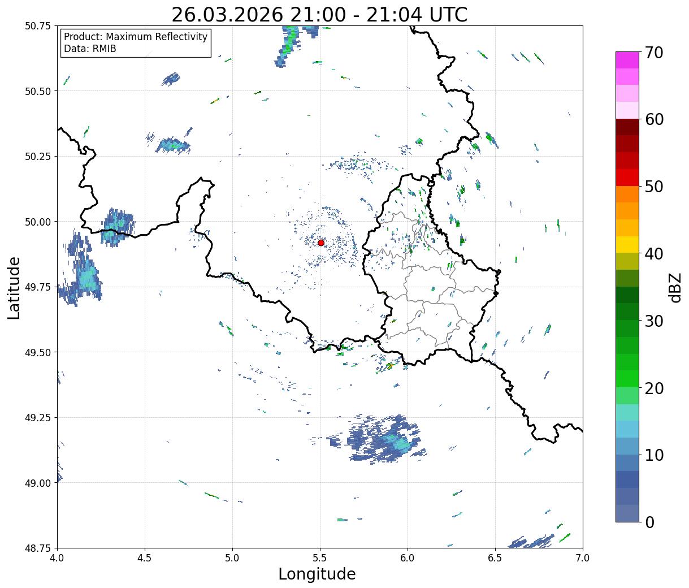
Task: Click the longitude tick label 5.0
Action: pos(232,558)
